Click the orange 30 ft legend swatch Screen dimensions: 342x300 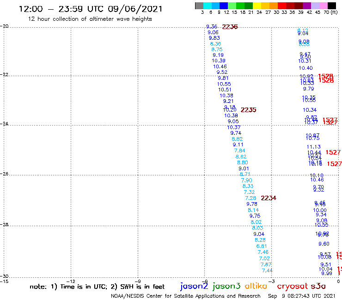tap(274, 6)
